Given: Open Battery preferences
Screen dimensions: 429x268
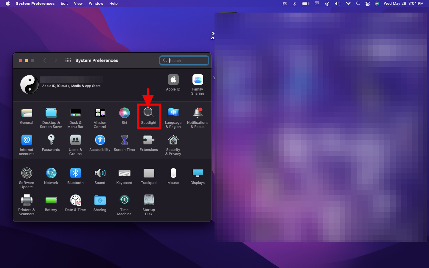Looking at the screenshot, I should pos(51,204).
